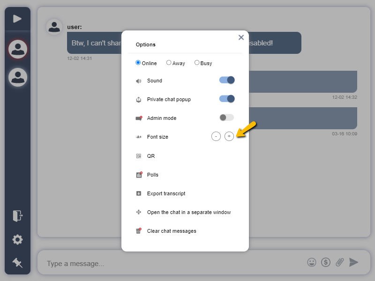Open the Polls menu entry

(x=152, y=175)
